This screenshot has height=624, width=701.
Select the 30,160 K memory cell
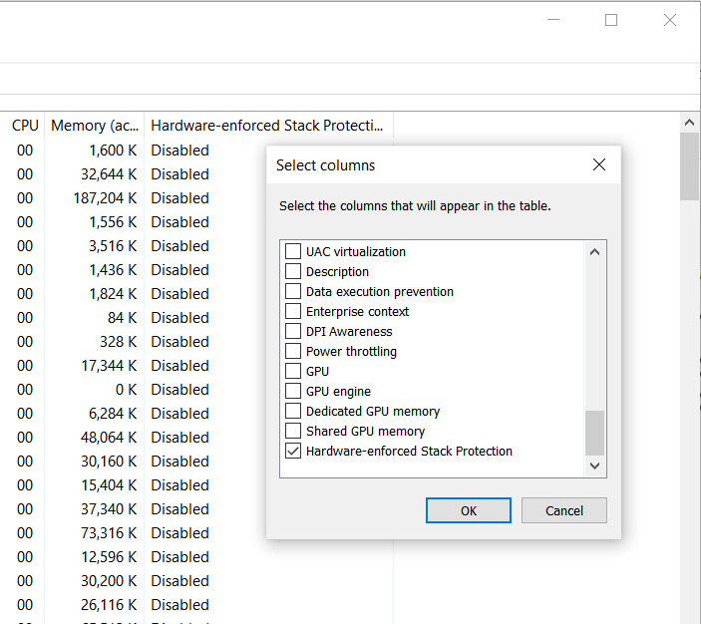[109, 462]
